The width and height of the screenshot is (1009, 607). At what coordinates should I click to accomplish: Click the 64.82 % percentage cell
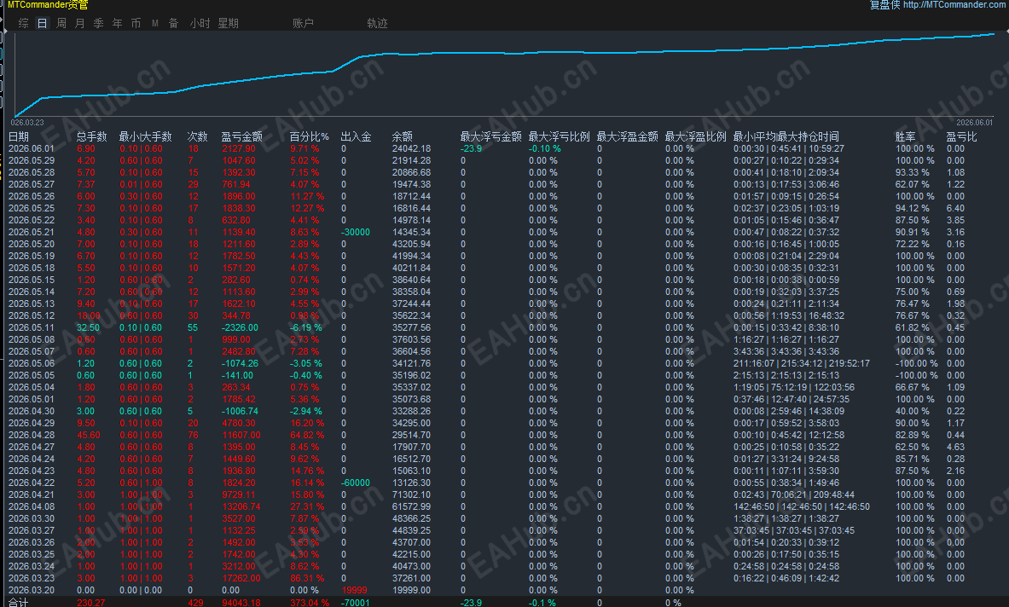coord(307,436)
